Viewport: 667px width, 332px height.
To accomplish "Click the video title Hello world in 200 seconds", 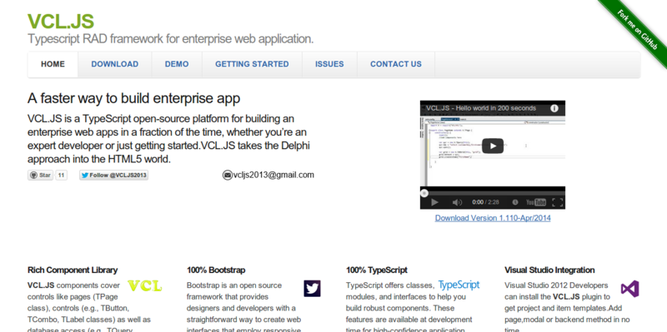I will point(481,108).
